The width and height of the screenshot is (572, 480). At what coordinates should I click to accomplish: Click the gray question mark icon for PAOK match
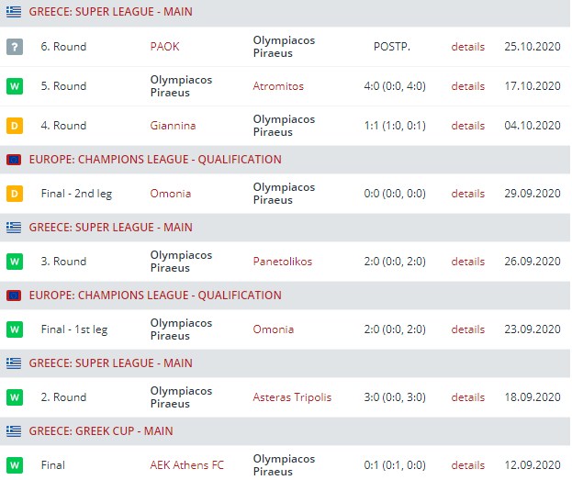[x=14, y=47]
